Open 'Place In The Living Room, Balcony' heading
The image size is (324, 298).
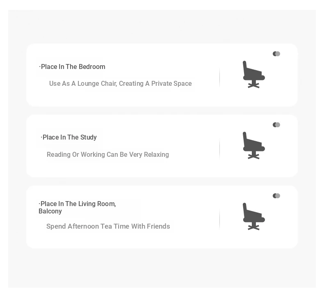(77, 207)
